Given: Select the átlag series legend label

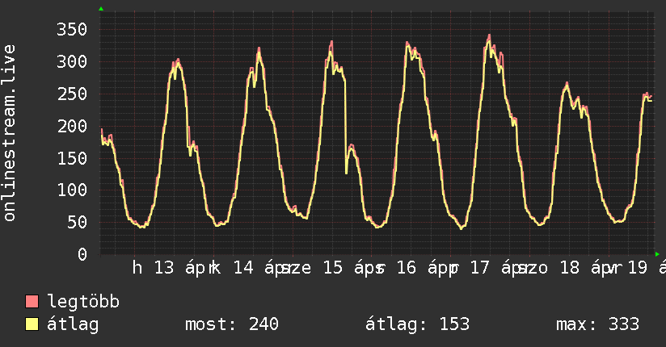Looking at the screenshot, I should [x=74, y=324].
